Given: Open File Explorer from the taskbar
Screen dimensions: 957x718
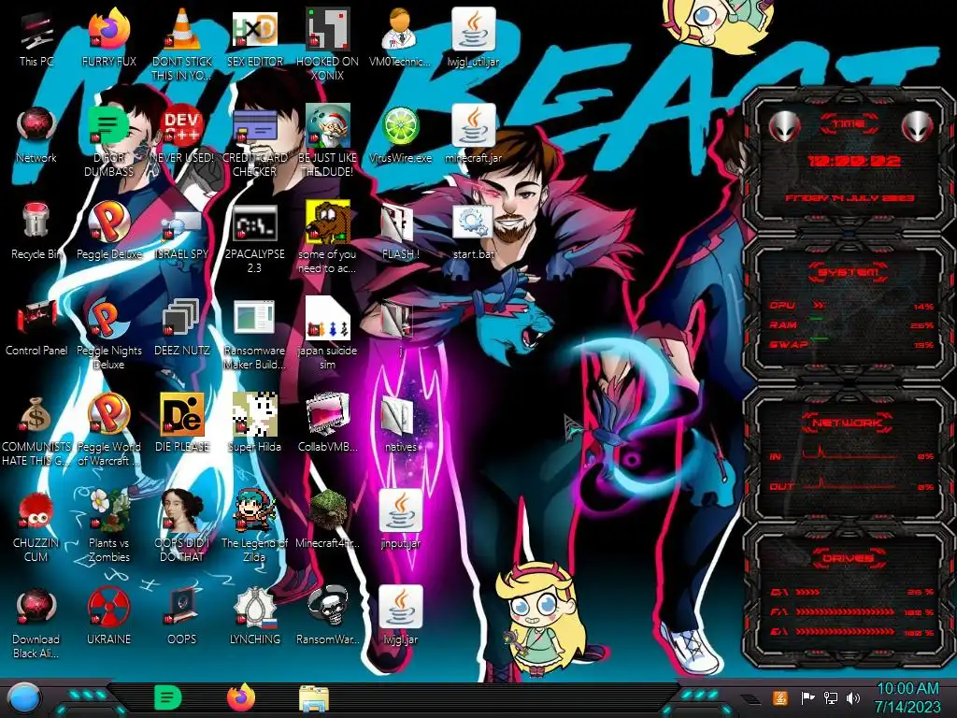Looking at the screenshot, I should pos(314,697).
